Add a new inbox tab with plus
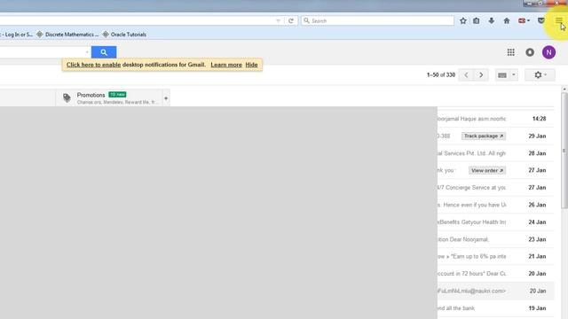Viewport: 568px width, 319px height. (x=166, y=98)
